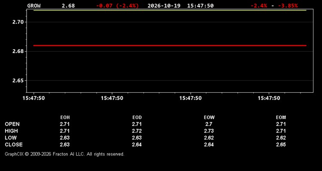Screen dimensions: 322x171
Task: Click the GROW ticker symbol
Action: tap(34, 6)
